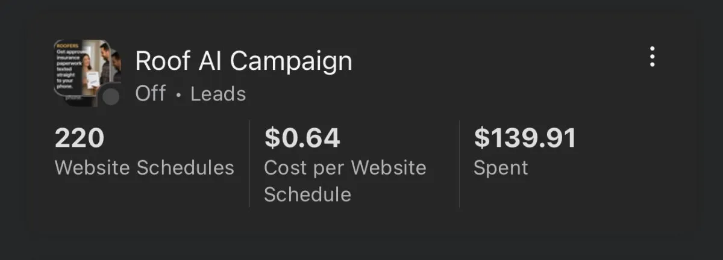Click the bullet separator between Off and Leads

[x=178, y=95]
